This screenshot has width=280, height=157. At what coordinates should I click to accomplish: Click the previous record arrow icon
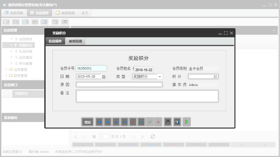pyautogui.click(x=108, y=122)
